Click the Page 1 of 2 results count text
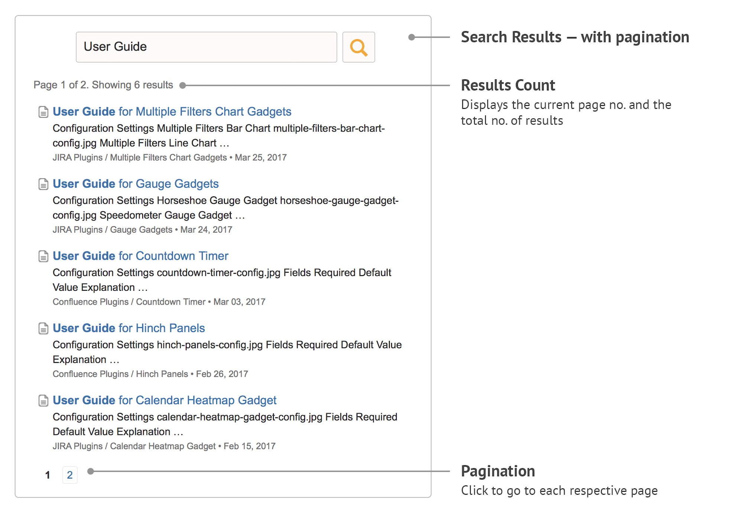The width and height of the screenshot is (743, 514). (x=103, y=85)
